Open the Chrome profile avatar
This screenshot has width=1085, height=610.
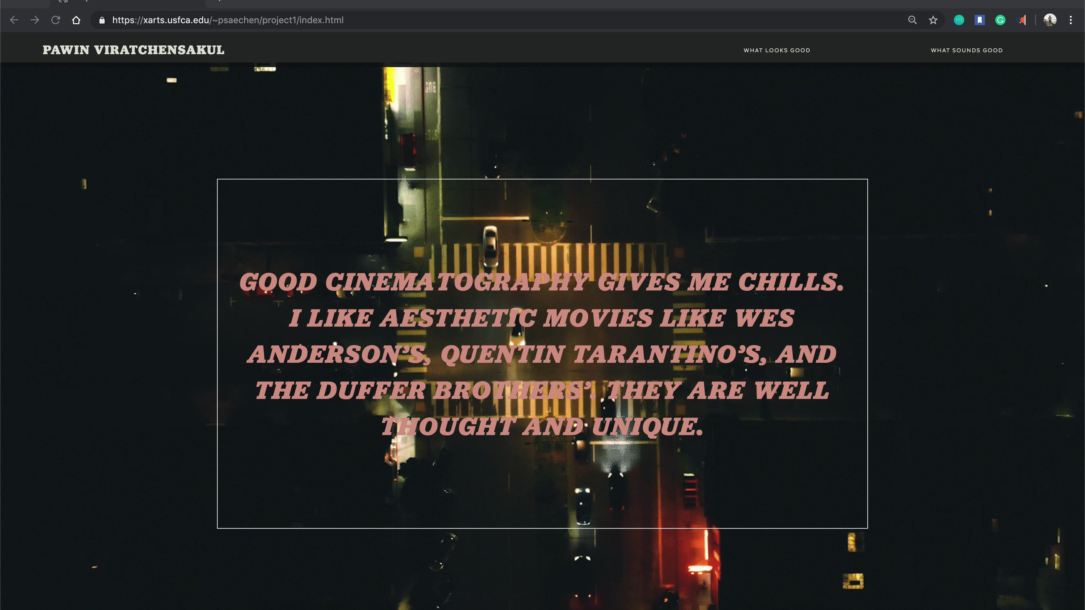tap(1050, 20)
